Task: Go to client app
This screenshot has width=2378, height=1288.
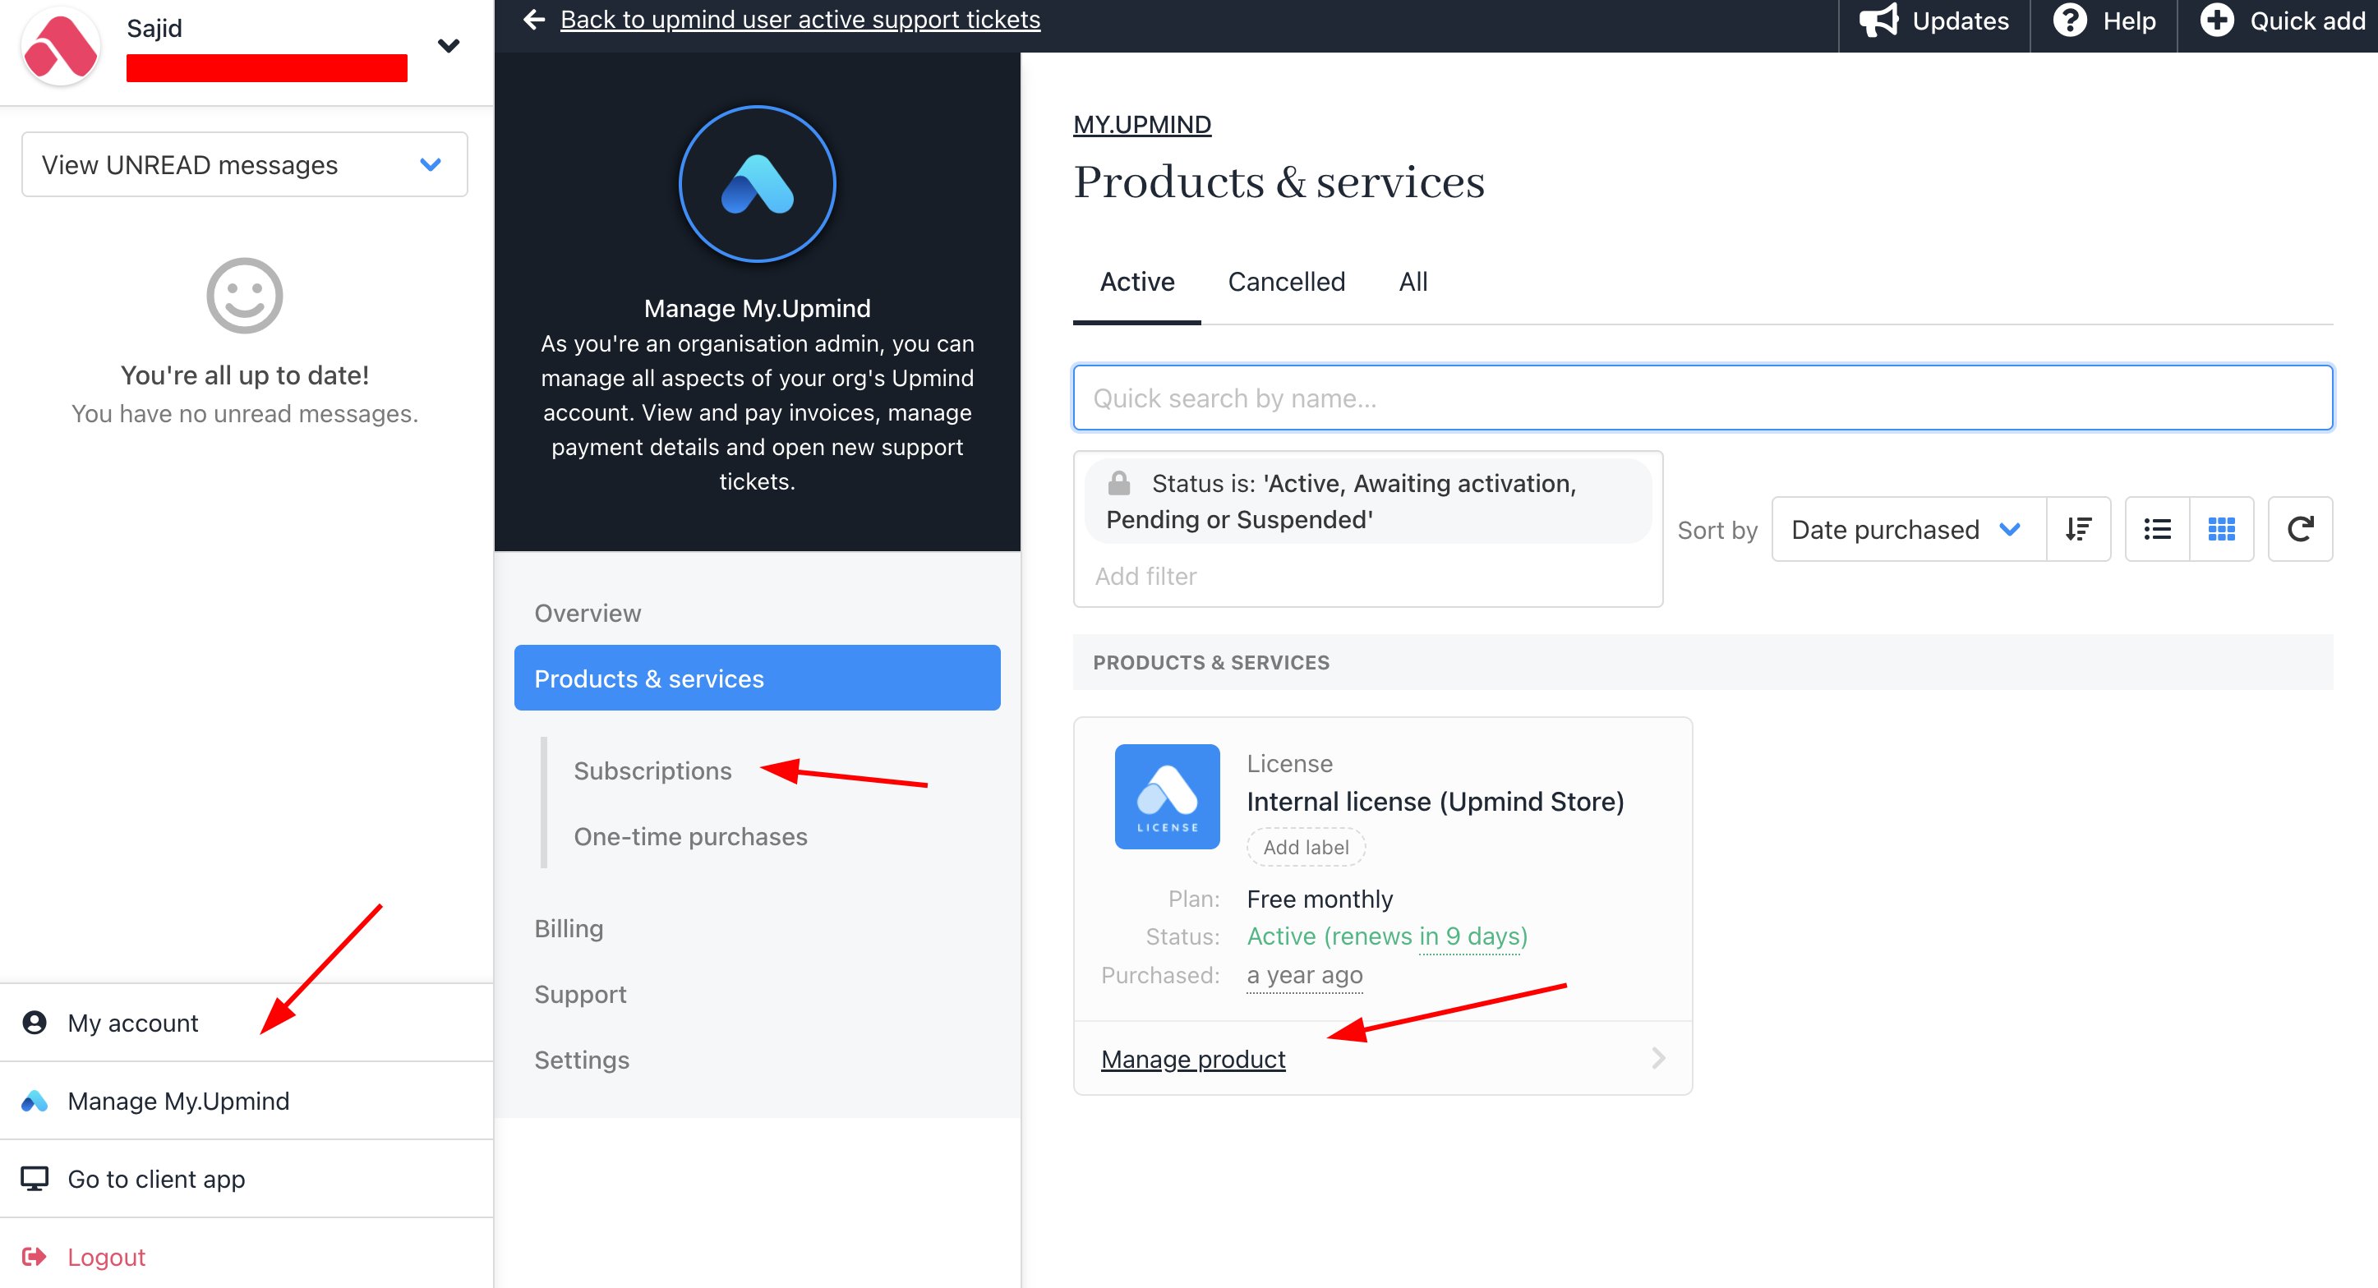Action: click(x=247, y=1178)
